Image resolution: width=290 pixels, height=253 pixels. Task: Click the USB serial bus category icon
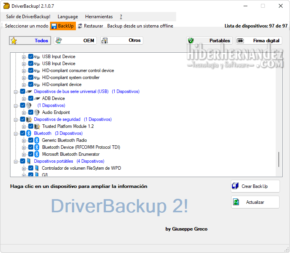[x=29, y=91]
